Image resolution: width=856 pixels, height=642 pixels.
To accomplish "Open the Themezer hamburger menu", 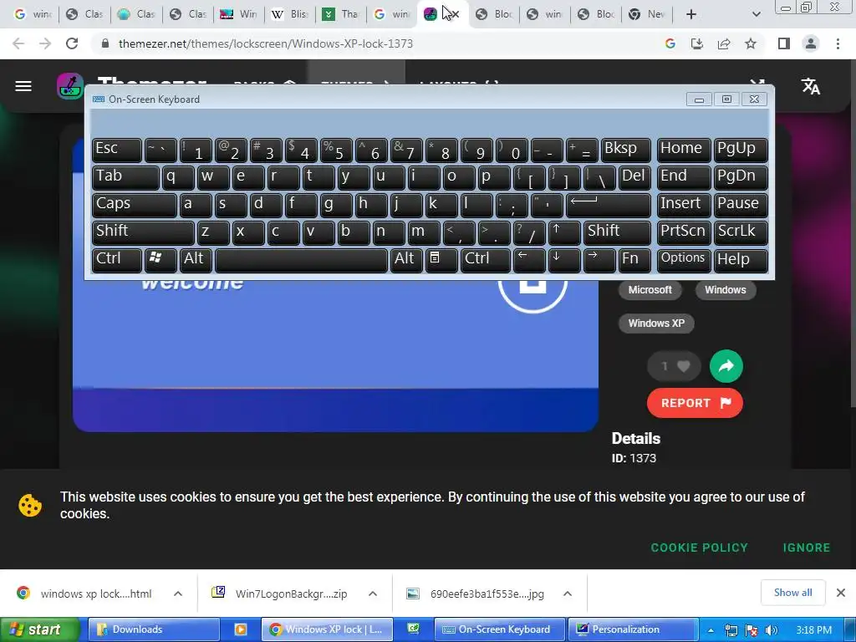I will [23, 86].
